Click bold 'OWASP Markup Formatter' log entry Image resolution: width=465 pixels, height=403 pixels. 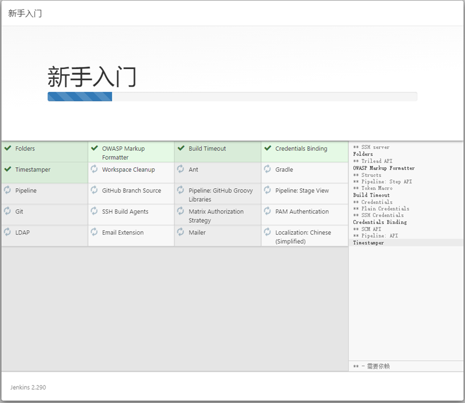point(383,168)
